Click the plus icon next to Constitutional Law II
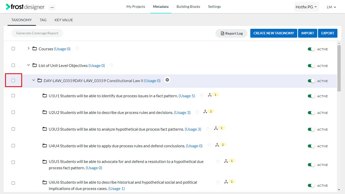The image size is (345, 194). pyautogui.click(x=167, y=80)
